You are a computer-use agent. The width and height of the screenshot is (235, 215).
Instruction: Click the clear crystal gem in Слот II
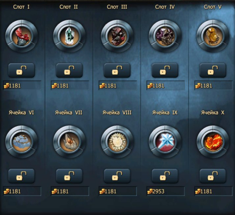coord(69,36)
